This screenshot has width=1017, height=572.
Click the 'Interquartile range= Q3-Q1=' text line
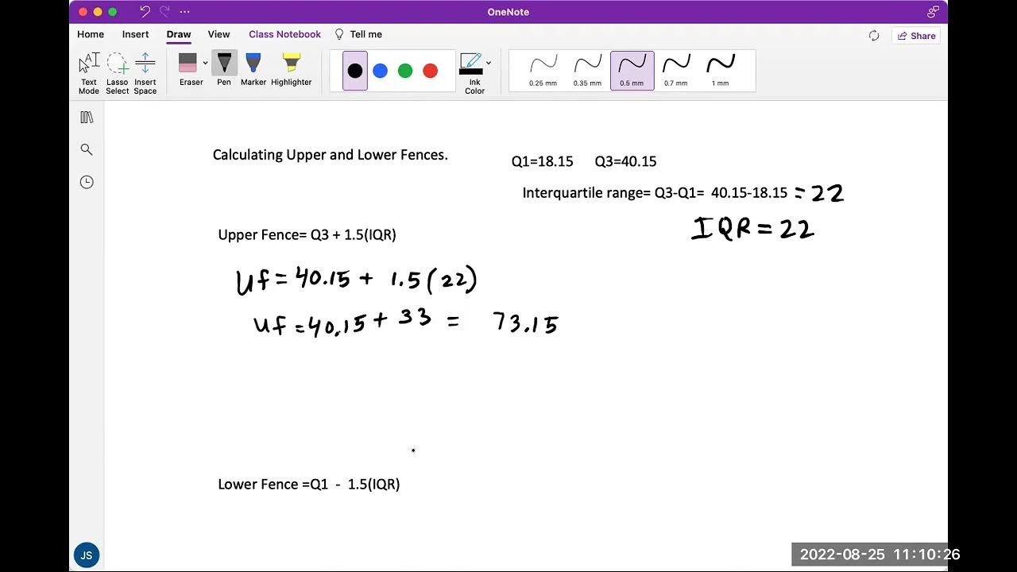pos(613,193)
